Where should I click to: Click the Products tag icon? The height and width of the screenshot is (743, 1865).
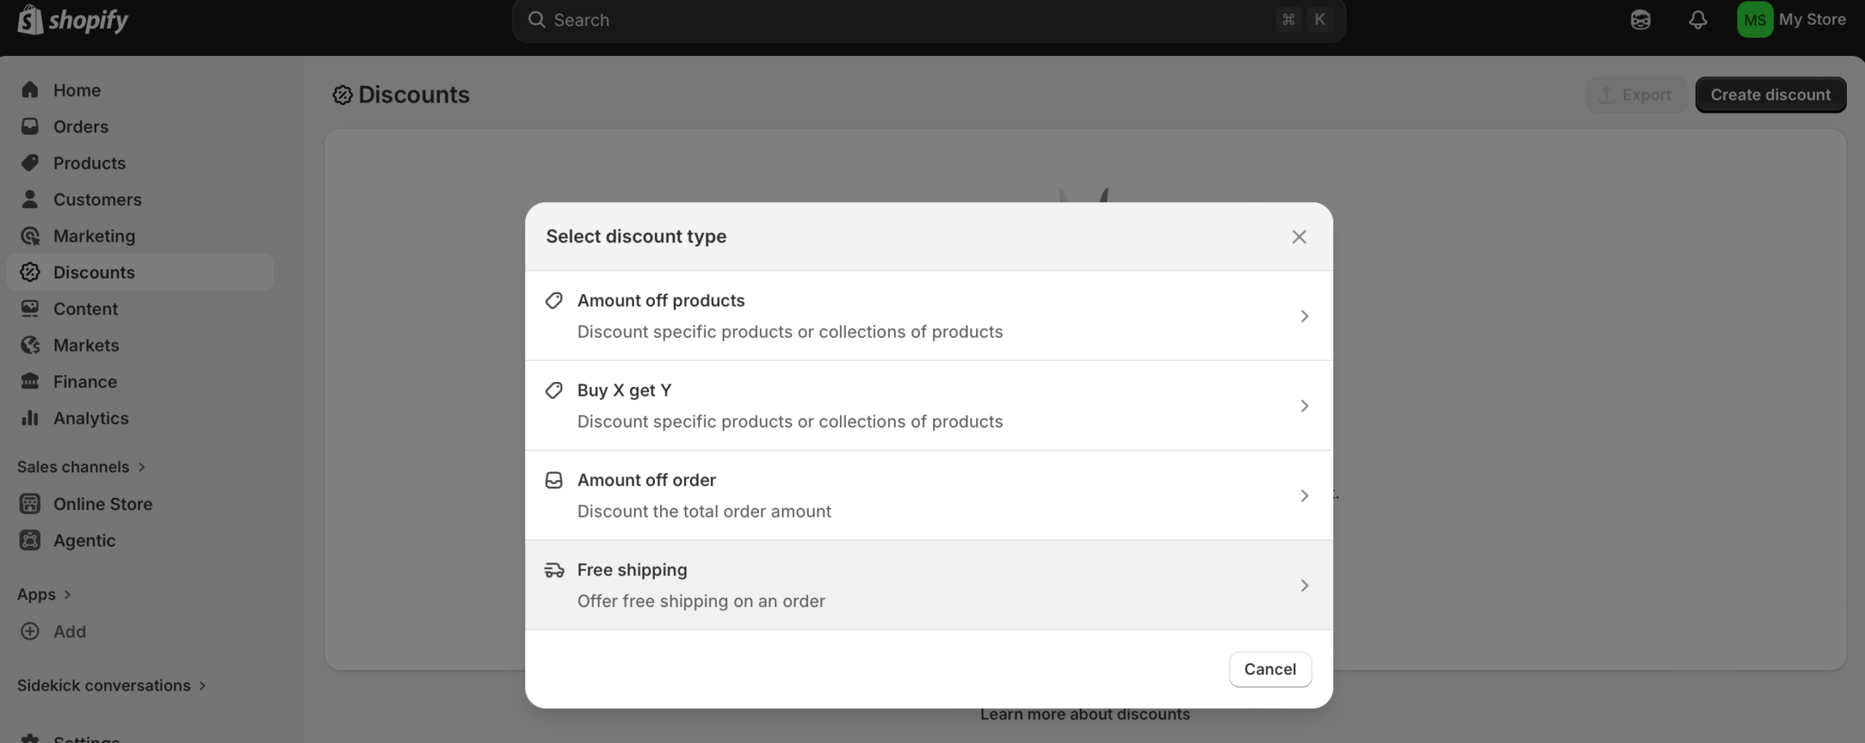[30, 163]
